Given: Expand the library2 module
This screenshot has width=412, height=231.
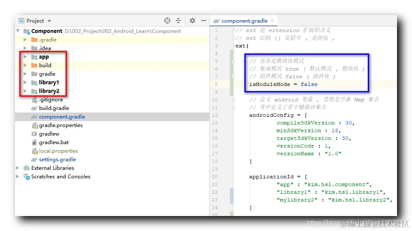Looking at the screenshot, I should 25,91.
